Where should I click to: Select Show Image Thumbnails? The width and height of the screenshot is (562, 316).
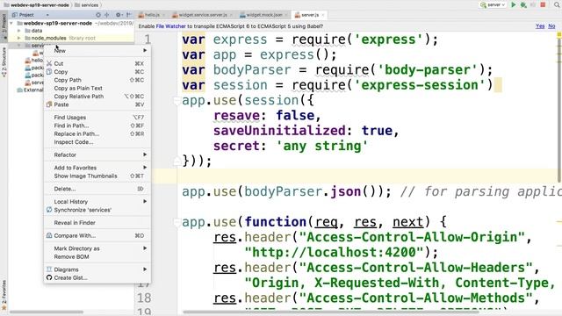pyautogui.click(x=97, y=176)
